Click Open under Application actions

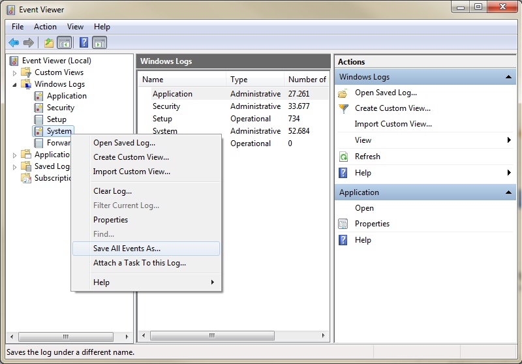364,208
